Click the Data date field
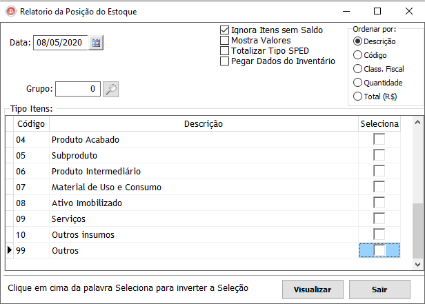The image size is (425, 304). [x=60, y=43]
